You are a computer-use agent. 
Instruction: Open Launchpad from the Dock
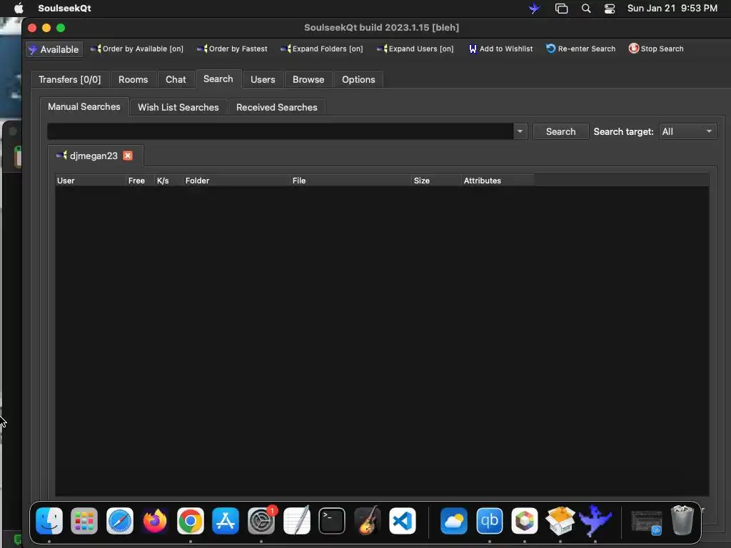pos(84,521)
